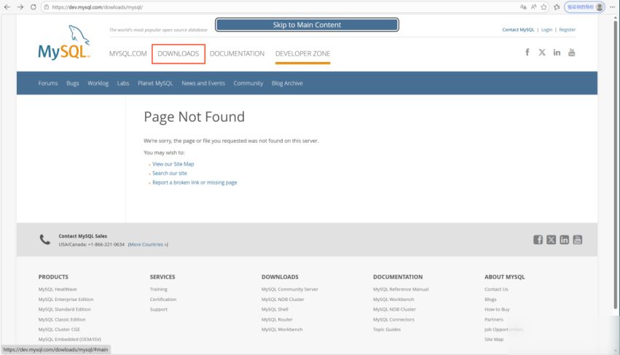Open News and Events in the menu bar

(x=203, y=83)
